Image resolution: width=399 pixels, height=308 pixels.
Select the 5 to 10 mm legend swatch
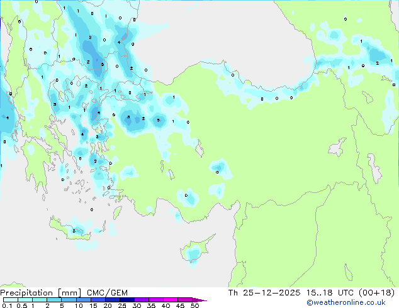(x=69, y=300)
